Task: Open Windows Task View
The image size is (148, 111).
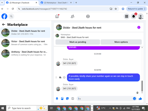Action: coord(52,108)
